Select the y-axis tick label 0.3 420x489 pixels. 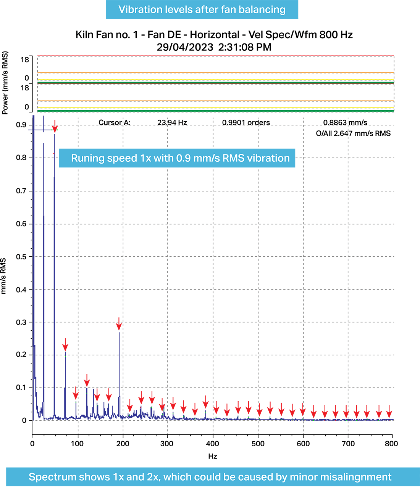tap(21, 322)
